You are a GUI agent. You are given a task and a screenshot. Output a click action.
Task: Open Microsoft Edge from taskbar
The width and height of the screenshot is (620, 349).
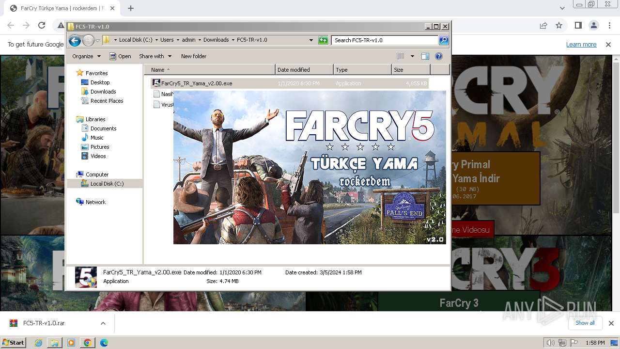coord(104,343)
